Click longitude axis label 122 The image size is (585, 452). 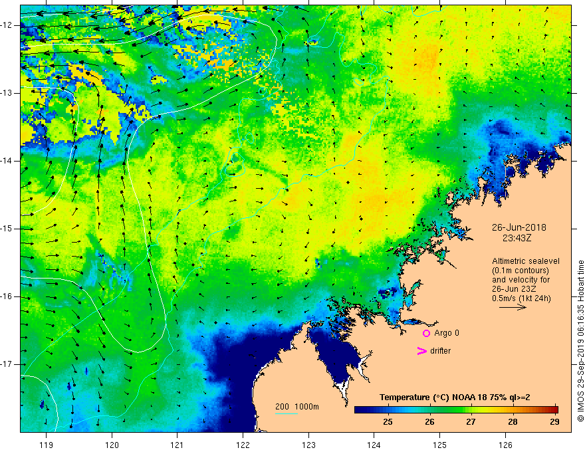(x=243, y=445)
